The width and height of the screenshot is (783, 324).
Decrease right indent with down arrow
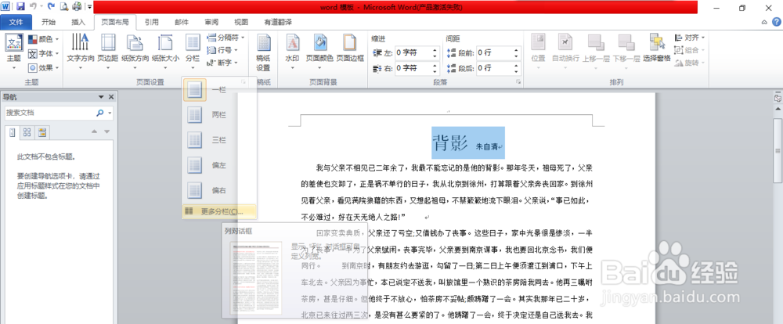point(435,70)
